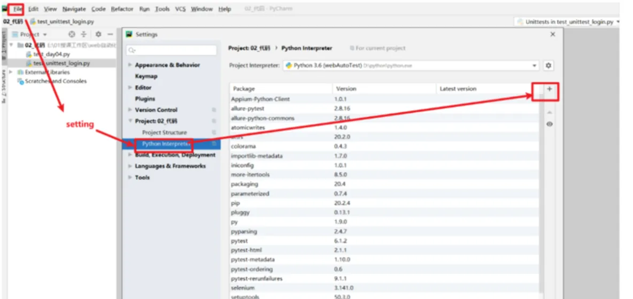
Task: Hide the Project panel with minus icon
Action: 110,34
